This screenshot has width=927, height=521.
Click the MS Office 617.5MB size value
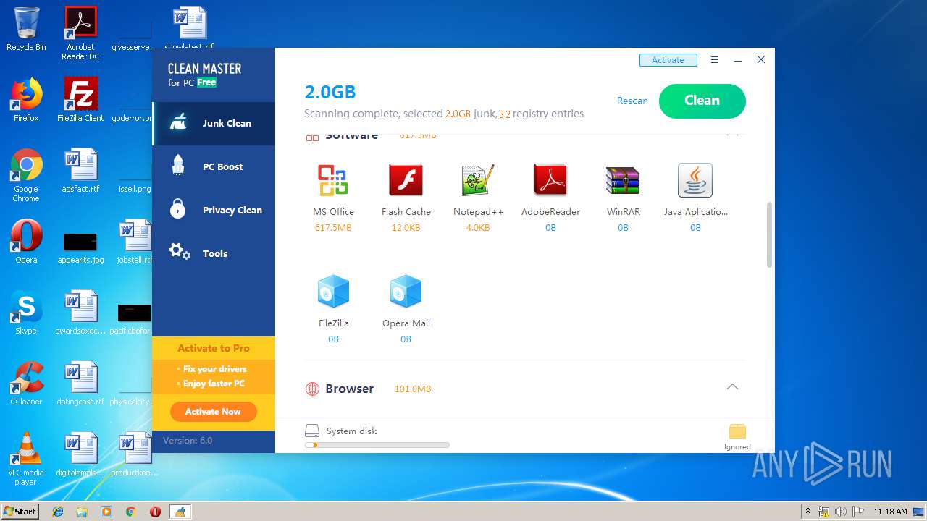point(333,228)
